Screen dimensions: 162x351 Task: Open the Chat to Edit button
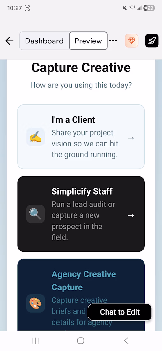[120, 312]
